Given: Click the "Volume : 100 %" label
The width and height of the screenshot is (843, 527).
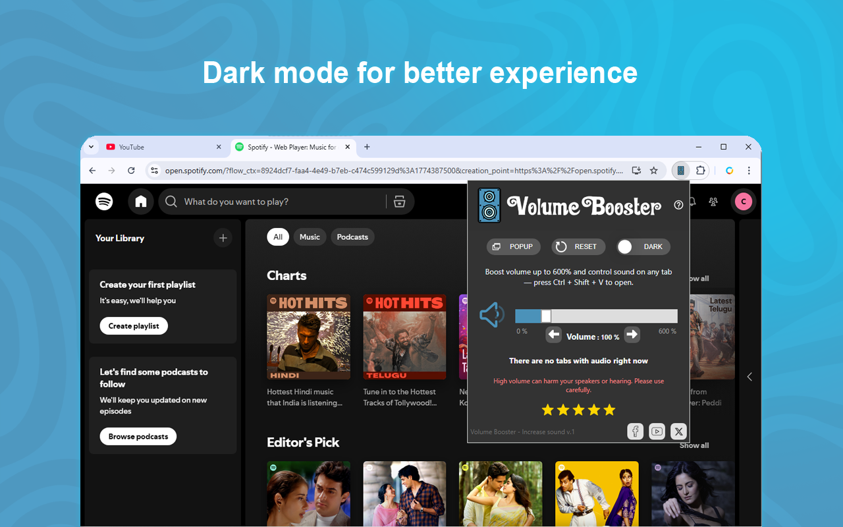Looking at the screenshot, I should tap(593, 337).
